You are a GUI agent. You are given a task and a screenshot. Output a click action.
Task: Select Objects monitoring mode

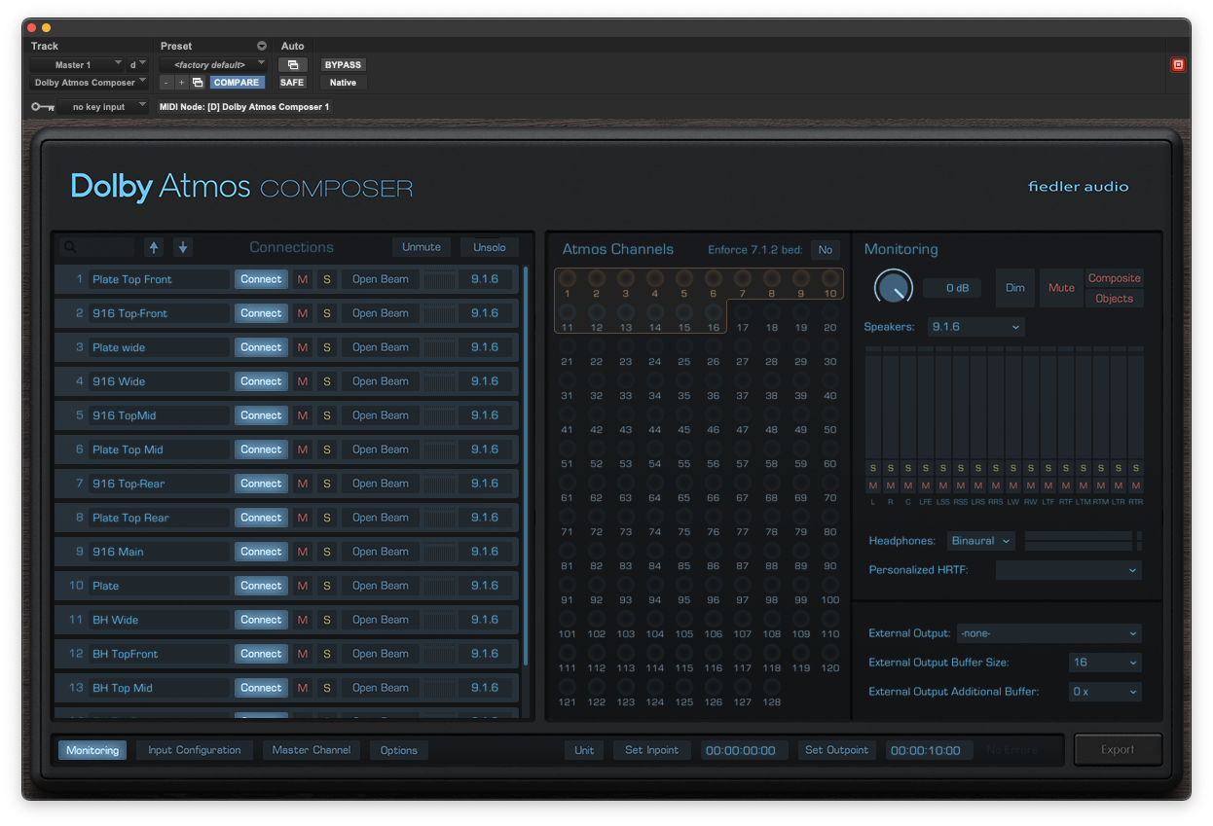pyautogui.click(x=1114, y=299)
